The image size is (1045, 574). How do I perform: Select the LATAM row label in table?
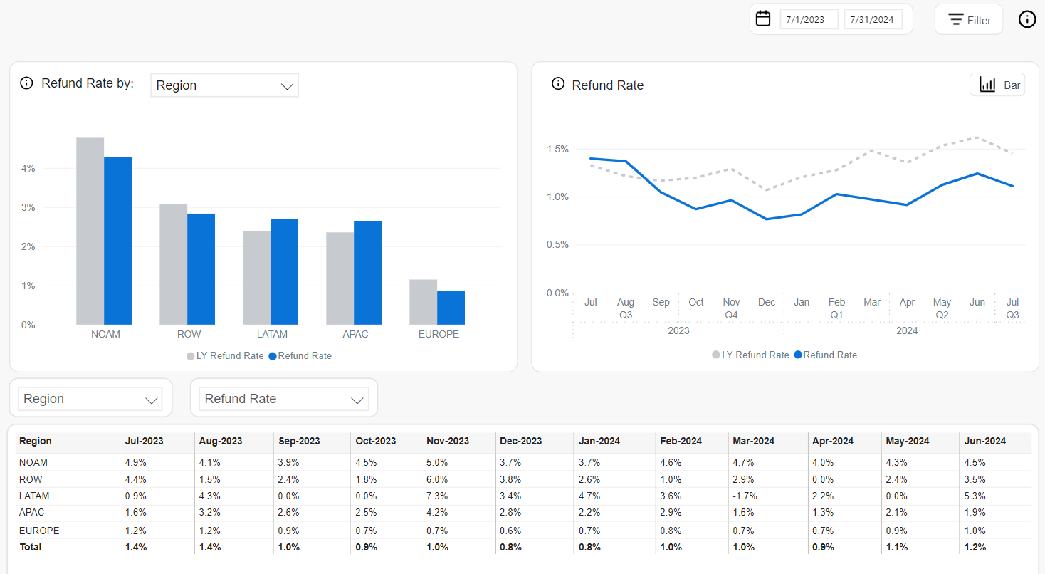pyautogui.click(x=34, y=496)
